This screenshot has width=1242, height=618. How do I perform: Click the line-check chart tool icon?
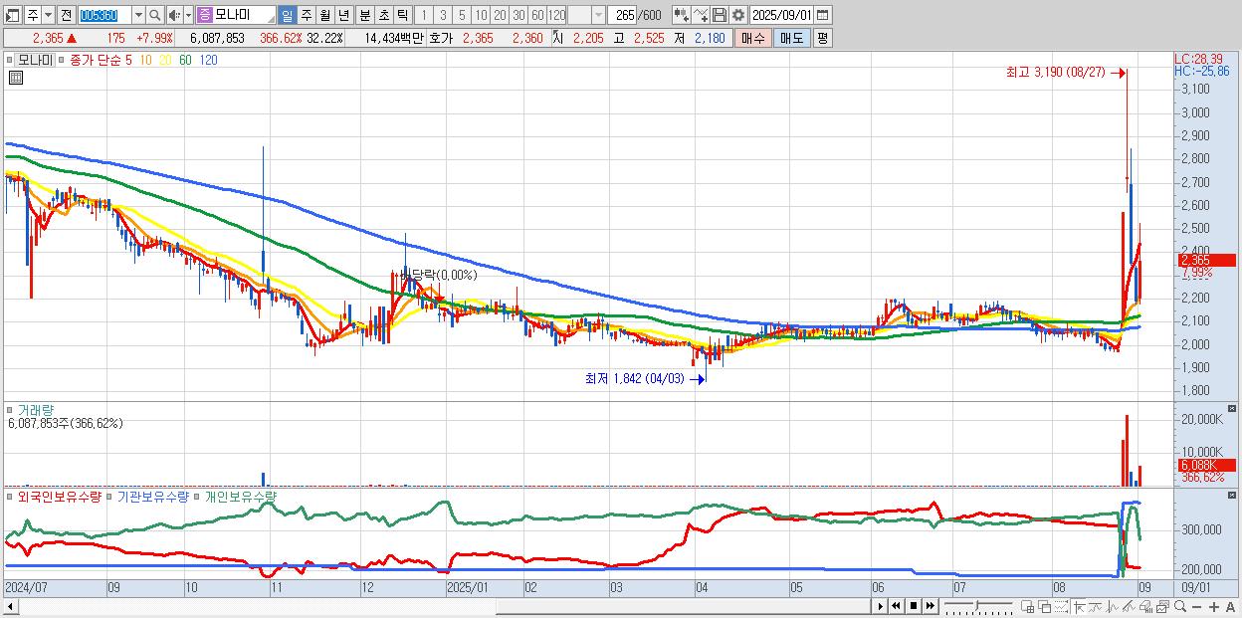[x=701, y=15]
